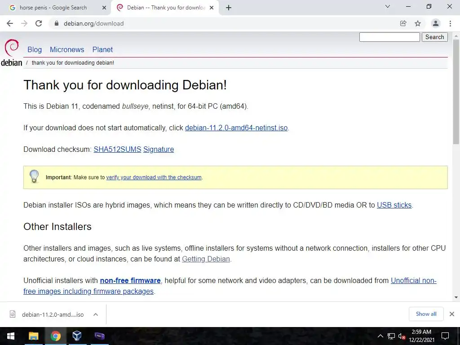Screen dimensions: 460x345
Task: Click the Debian swirl logo
Action: pos(12,48)
